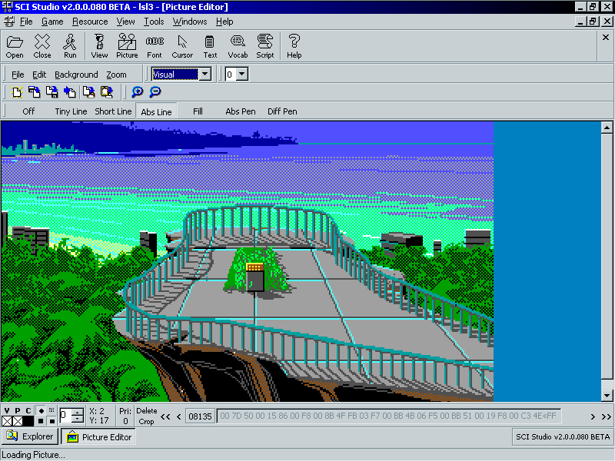This screenshot has width=615, height=461.
Task: Select the Fill drawing mode
Action: (x=198, y=111)
